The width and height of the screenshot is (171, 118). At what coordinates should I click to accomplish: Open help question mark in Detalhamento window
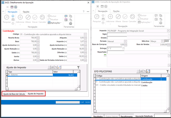click(x=84, y=11)
